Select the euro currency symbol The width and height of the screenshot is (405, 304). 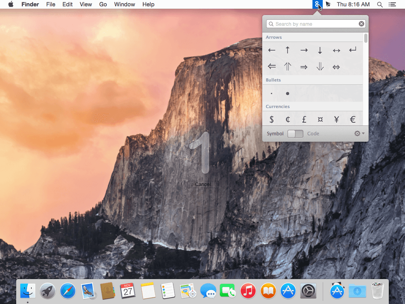[x=352, y=120]
